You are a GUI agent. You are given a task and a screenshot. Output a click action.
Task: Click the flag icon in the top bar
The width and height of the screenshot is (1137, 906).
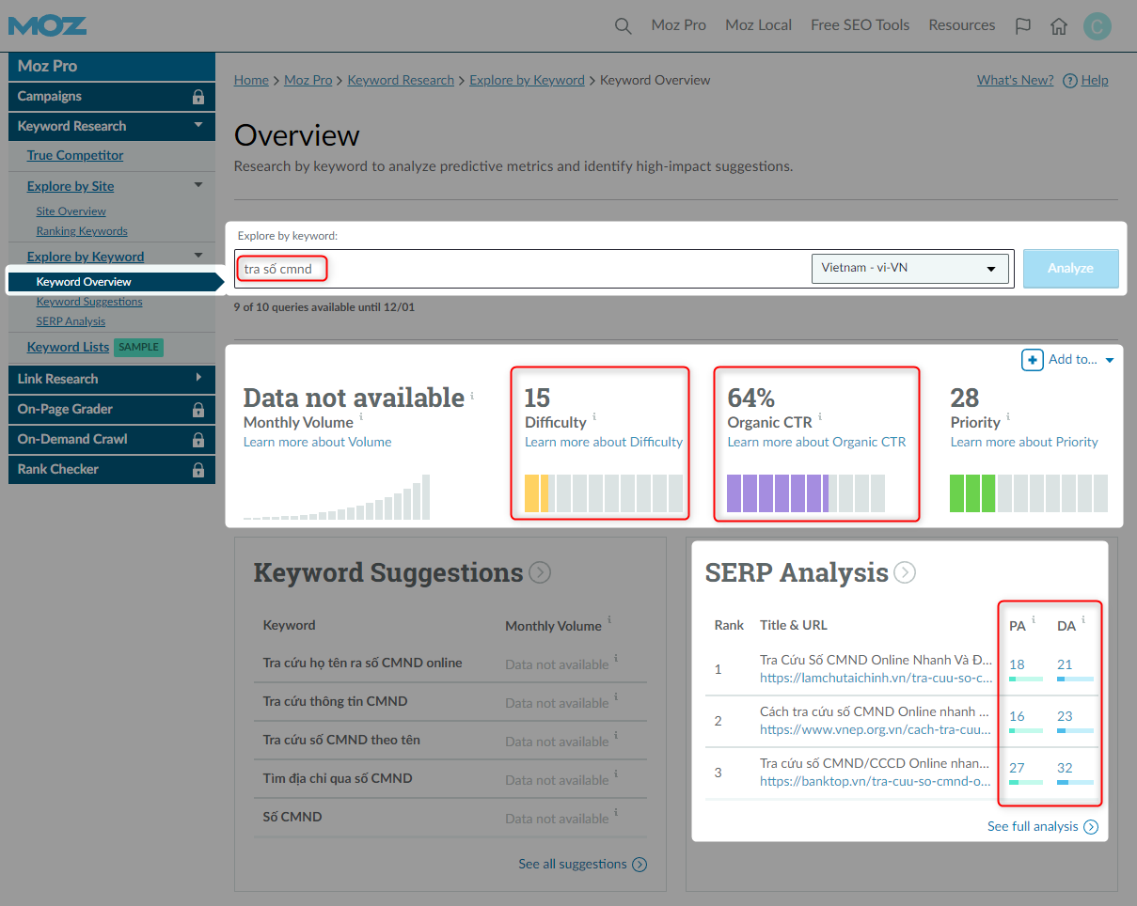pos(1023,26)
